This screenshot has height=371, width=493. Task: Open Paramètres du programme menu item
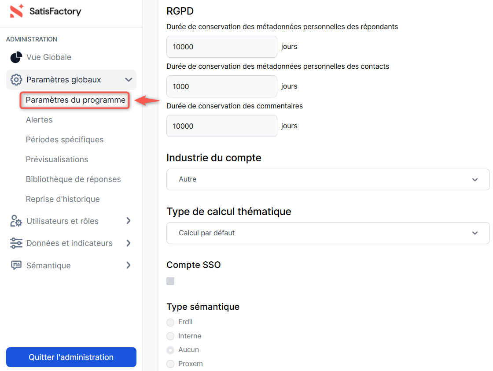75,100
